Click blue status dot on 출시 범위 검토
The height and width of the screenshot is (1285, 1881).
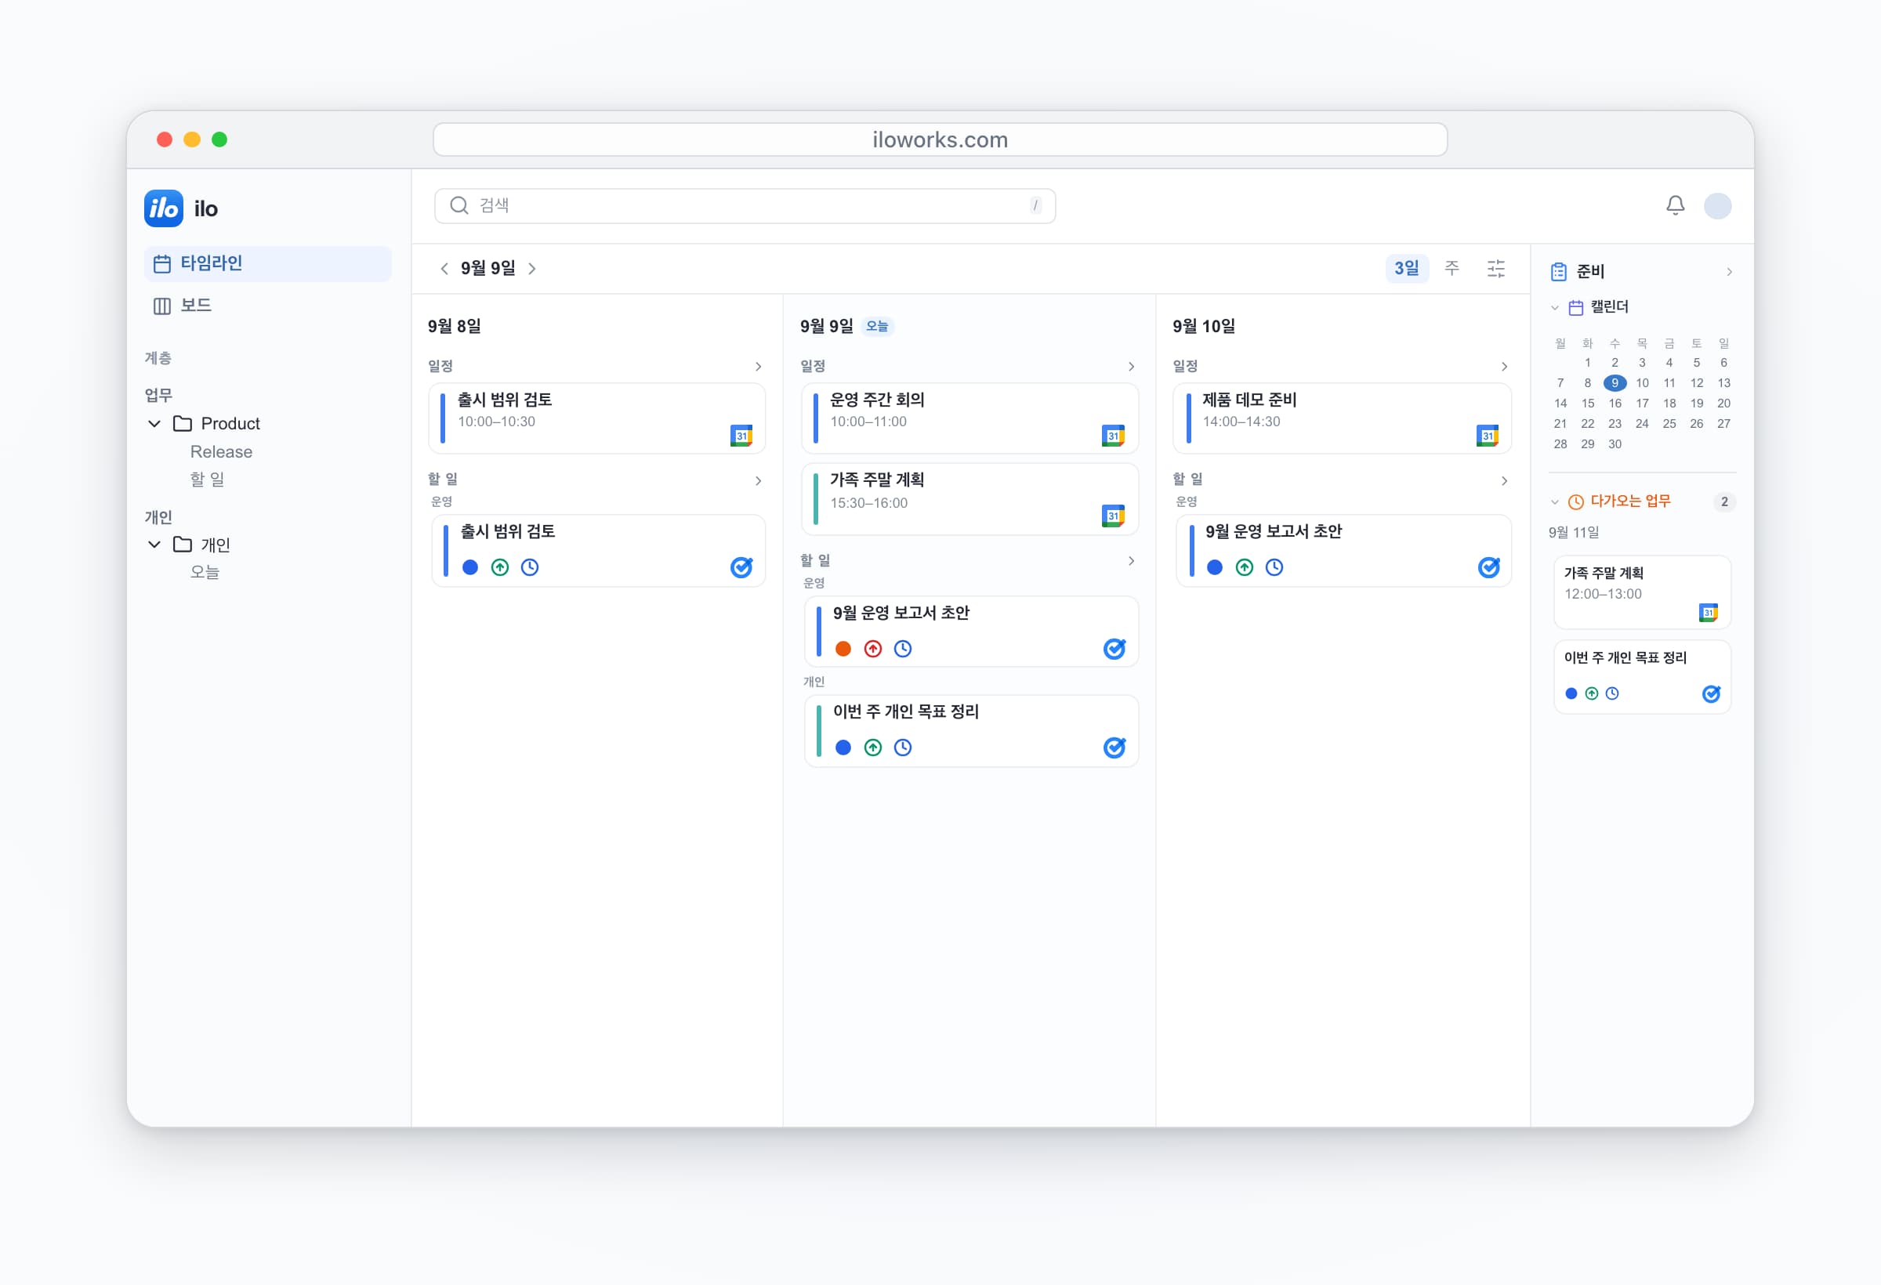(x=470, y=567)
